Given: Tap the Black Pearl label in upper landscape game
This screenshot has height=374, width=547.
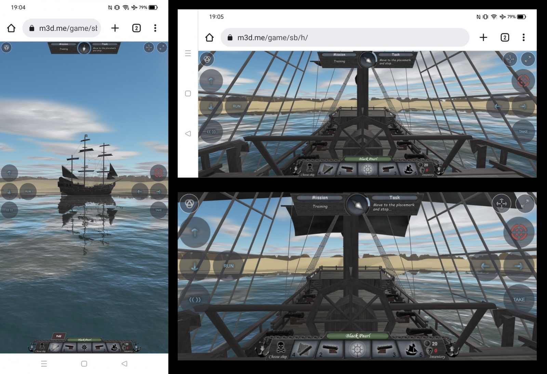Looking at the screenshot, I should [x=368, y=159].
